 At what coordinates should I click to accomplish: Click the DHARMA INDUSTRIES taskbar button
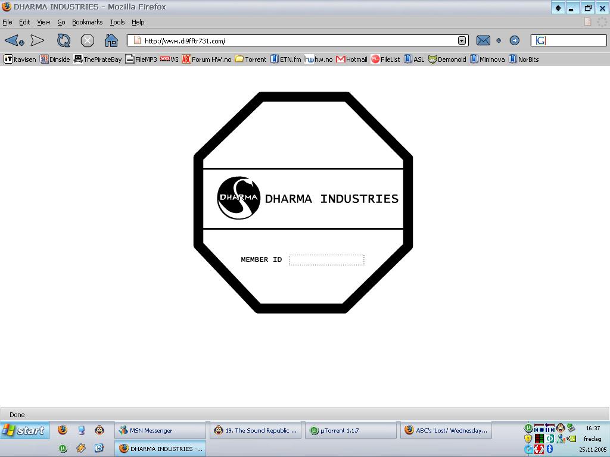[160, 449]
